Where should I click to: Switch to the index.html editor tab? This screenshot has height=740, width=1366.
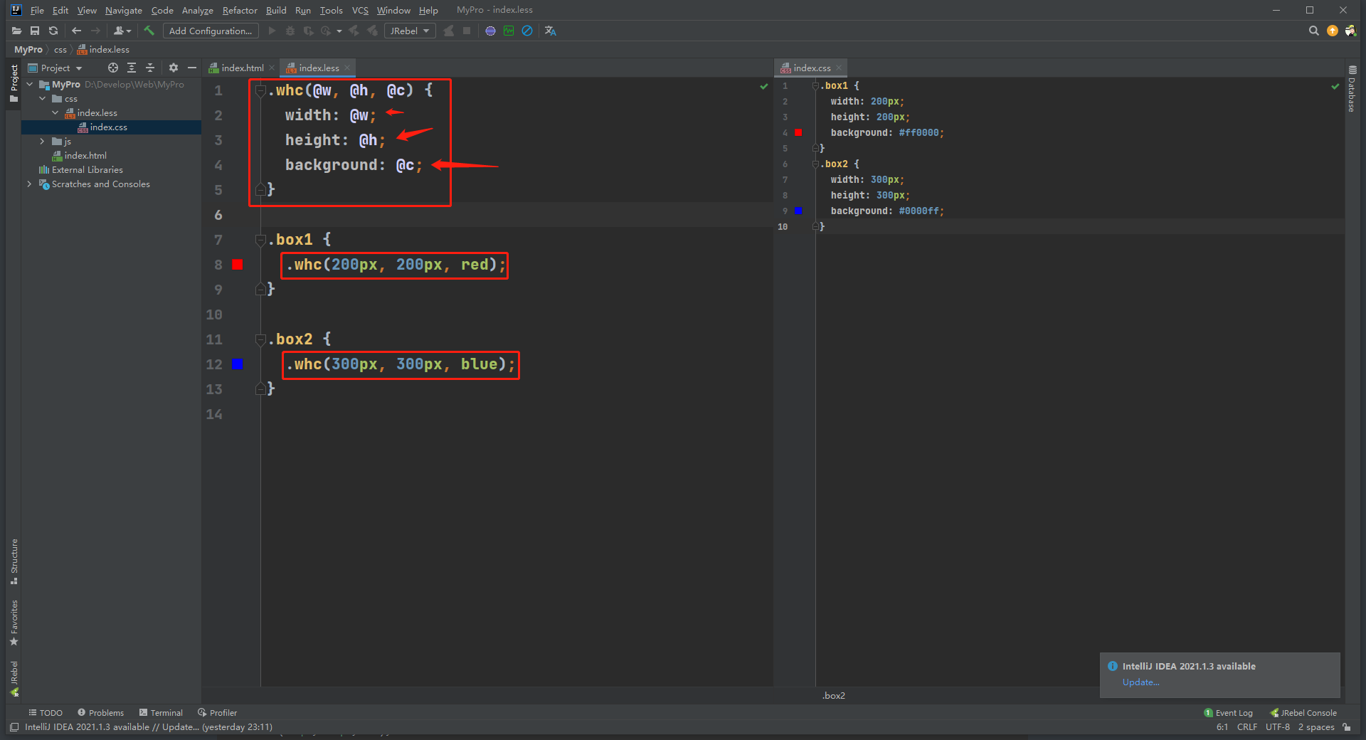click(x=242, y=68)
